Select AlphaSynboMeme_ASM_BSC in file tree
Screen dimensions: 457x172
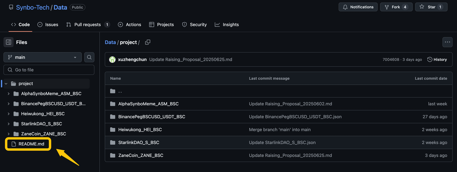pos(51,94)
